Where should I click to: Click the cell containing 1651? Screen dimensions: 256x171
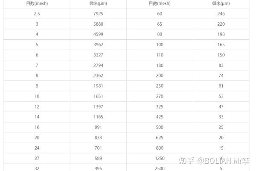(x=99, y=97)
